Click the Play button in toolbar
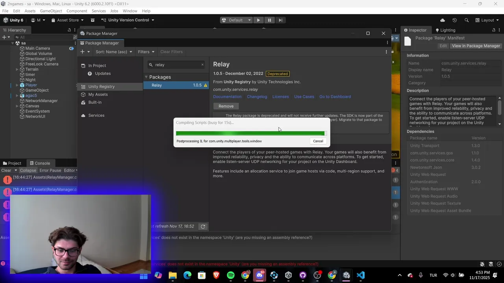 point(258,20)
